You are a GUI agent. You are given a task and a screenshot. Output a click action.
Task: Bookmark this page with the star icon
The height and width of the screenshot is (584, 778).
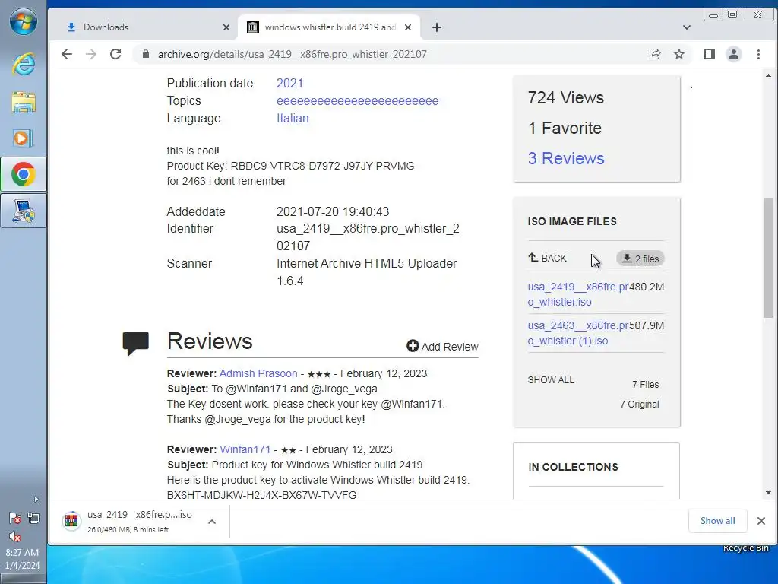[x=679, y=54]
